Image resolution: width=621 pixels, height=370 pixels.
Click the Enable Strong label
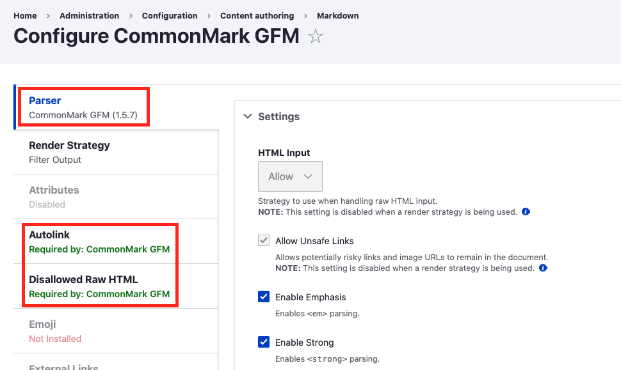point(305,343)
